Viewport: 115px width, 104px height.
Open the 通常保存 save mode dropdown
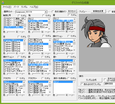[110, 83]
